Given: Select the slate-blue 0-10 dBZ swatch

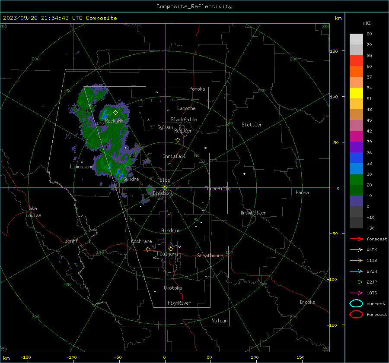Looking at the screenshot, I should pyautogui.click(x=356, y=201).
